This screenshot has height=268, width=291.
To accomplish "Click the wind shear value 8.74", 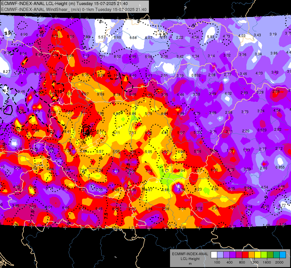I will click(117, 95).
